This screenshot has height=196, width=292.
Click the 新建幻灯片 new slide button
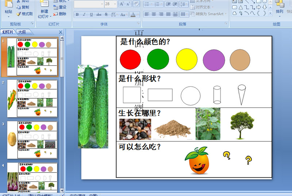(x=44, y=9)
